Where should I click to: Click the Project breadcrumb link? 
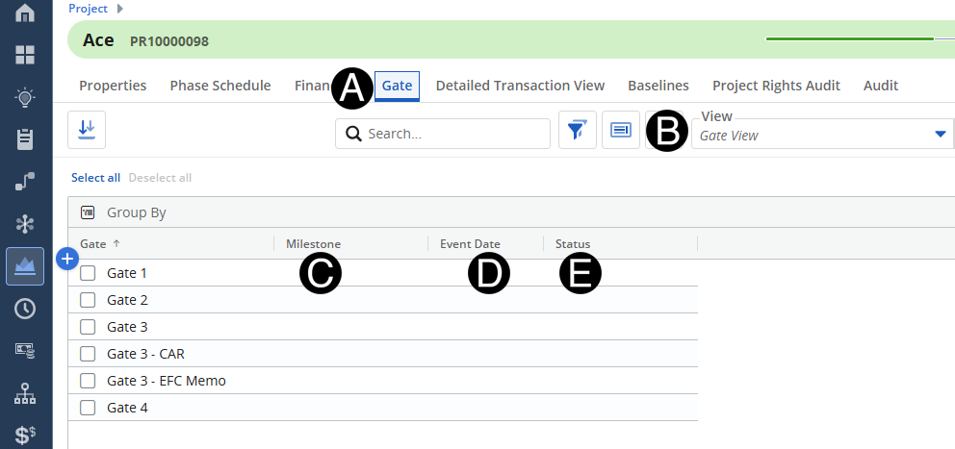pyautogui.click(x=88, y=9)
